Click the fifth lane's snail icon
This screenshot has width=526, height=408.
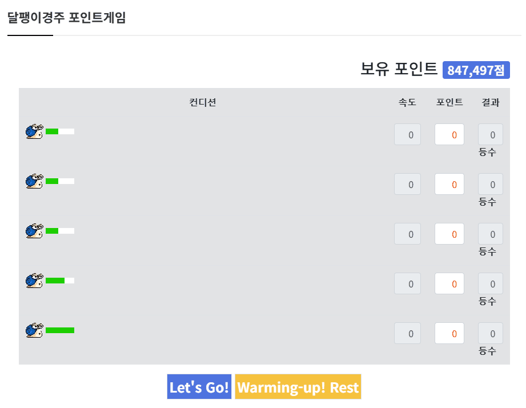tap(34, 330)
